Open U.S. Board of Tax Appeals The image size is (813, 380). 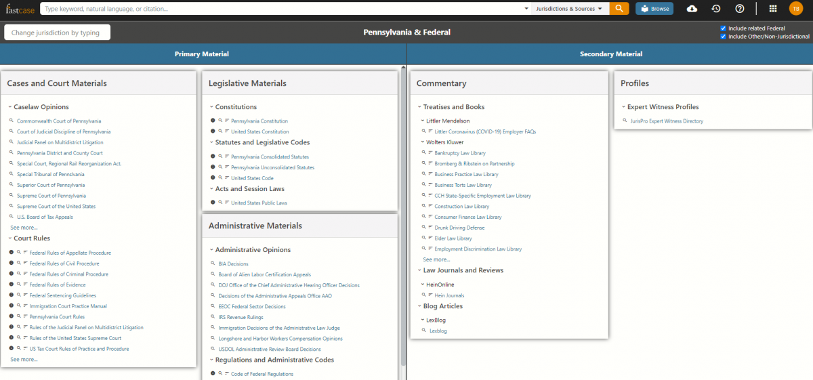pos(45,217)
